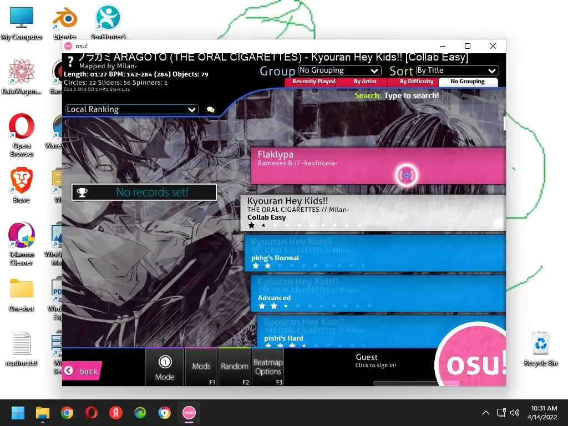Switch to By Difficulty tab
The height and width of the screenshot is (426, 568).
click(x=416, y=82)
